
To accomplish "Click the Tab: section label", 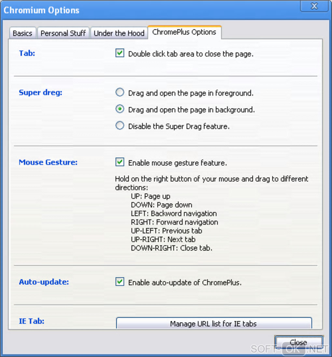I will pos(27,53).
